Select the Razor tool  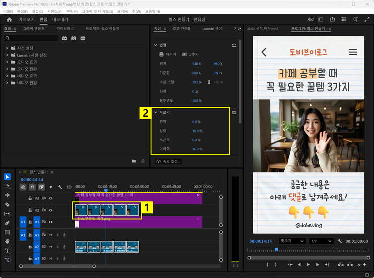pos(7,205)
